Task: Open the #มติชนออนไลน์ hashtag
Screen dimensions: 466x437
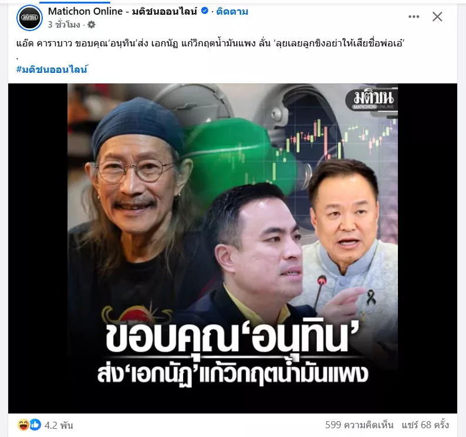Action: coord(52,69)
